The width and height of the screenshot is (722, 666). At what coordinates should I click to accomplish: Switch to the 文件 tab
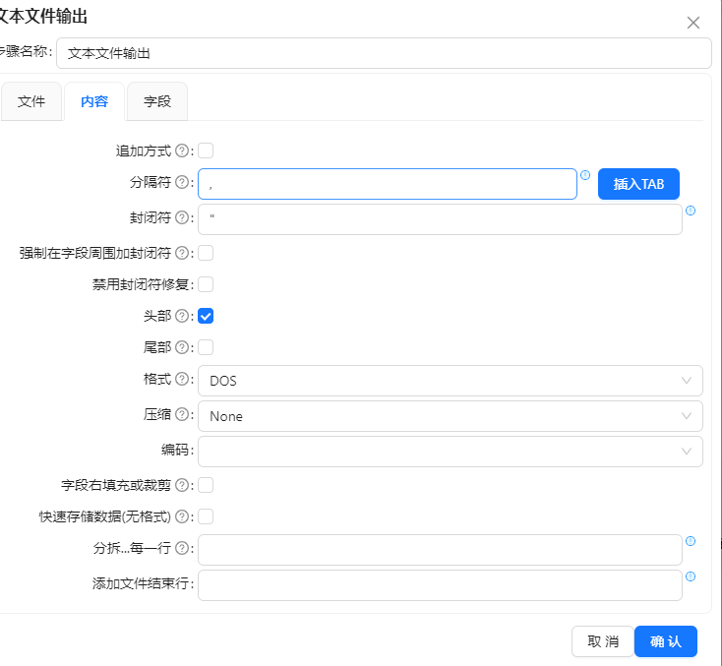coord(31,101)
